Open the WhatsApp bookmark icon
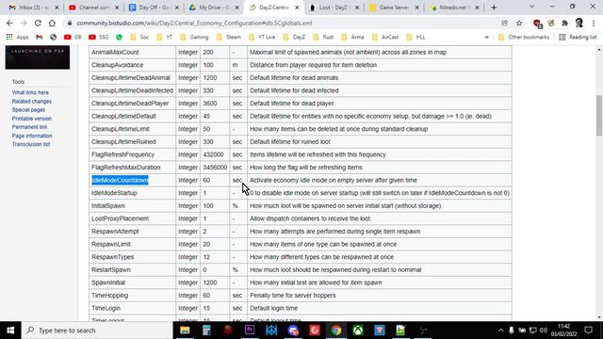The width and height of the screenshot is (603, 339). (x=119, y=38)
